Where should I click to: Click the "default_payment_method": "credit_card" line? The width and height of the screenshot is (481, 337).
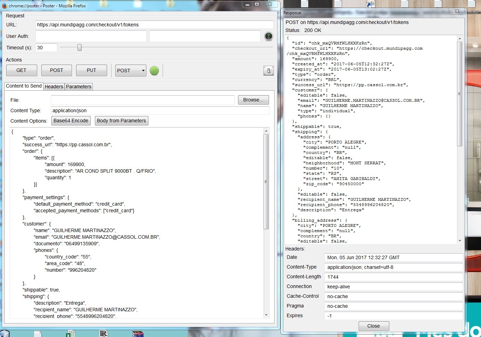click(79, 204)
